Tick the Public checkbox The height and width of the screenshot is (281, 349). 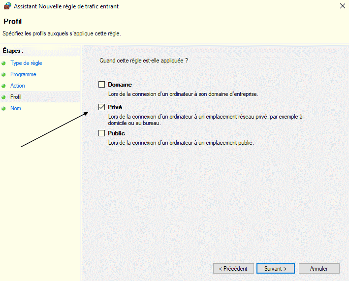click(x=102, y=133)
